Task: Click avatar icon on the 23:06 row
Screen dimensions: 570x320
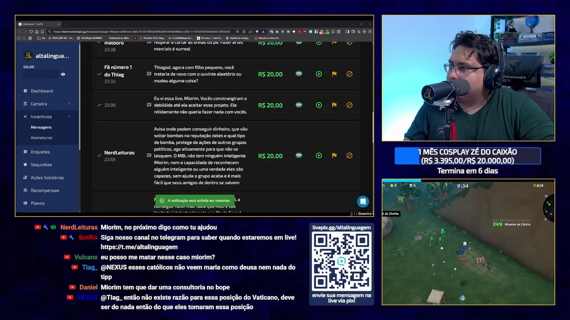Action: pos(299,105)
